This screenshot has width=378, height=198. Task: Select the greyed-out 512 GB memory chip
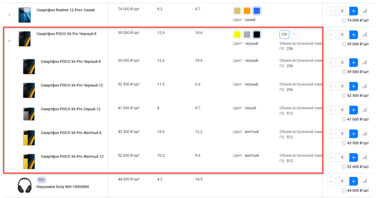click(296, 35)
